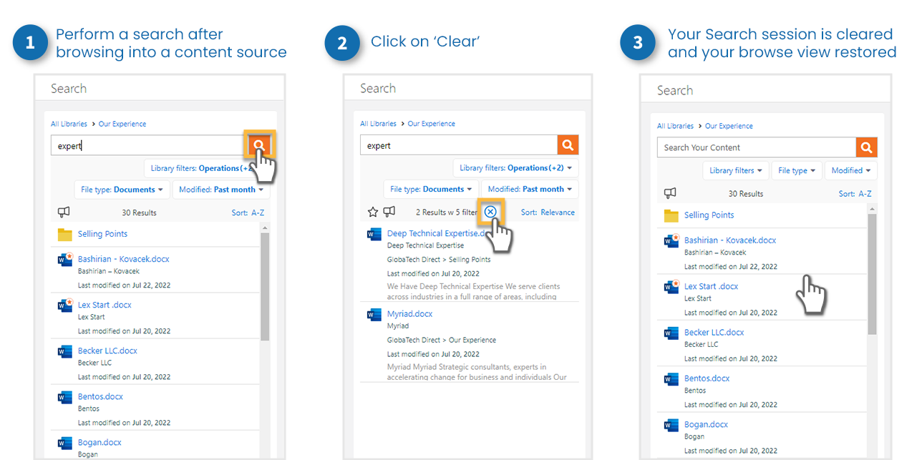922x460 pixels.
Task: Open Myriad.docx link in panel 2
Action: coord(409,313)
